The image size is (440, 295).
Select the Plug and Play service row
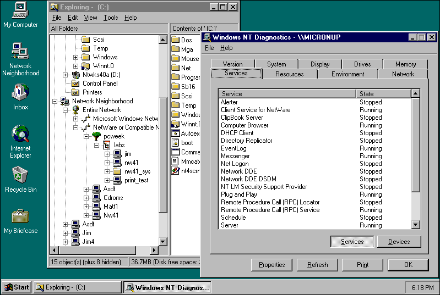click(314, 194)
